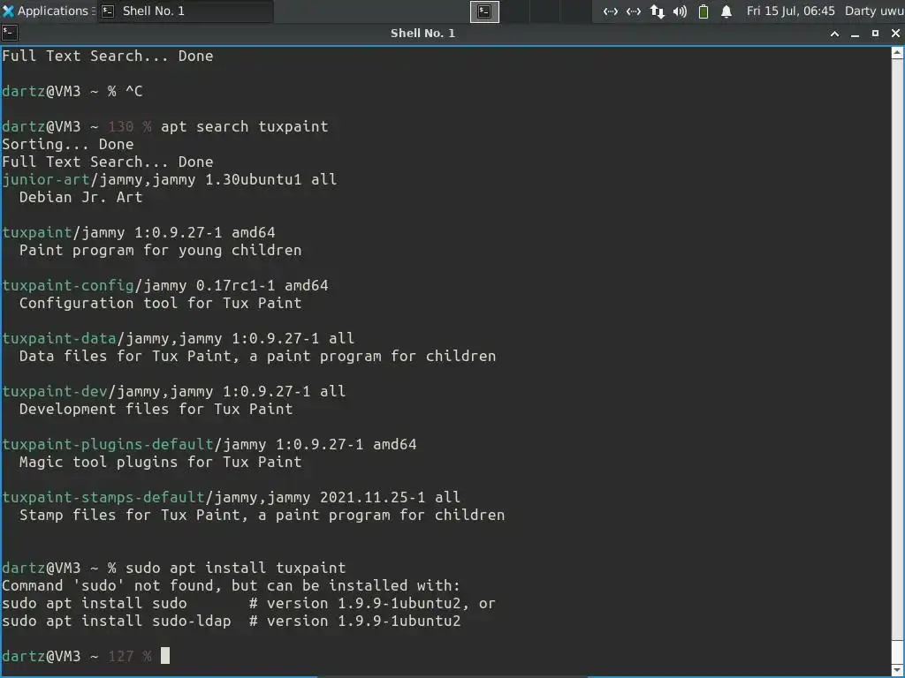Image resolution: width=905 pixels, height=678 pixels.
Task: Click the green battery status icon
Action: click(x=703, y=11)
